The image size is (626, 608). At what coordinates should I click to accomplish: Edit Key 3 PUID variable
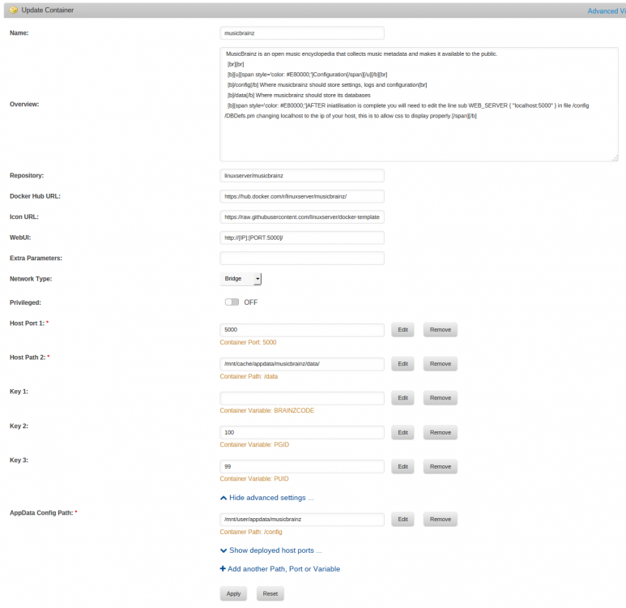pyautogui.click(x=402, y=466)
